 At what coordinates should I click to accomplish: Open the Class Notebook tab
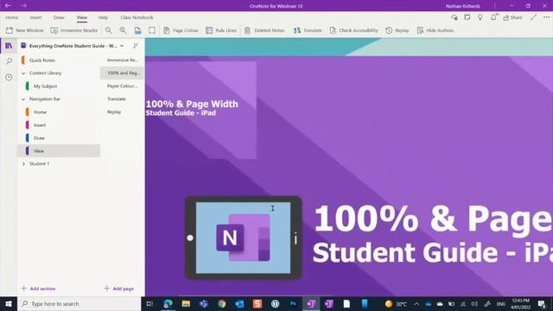point(137,17)
